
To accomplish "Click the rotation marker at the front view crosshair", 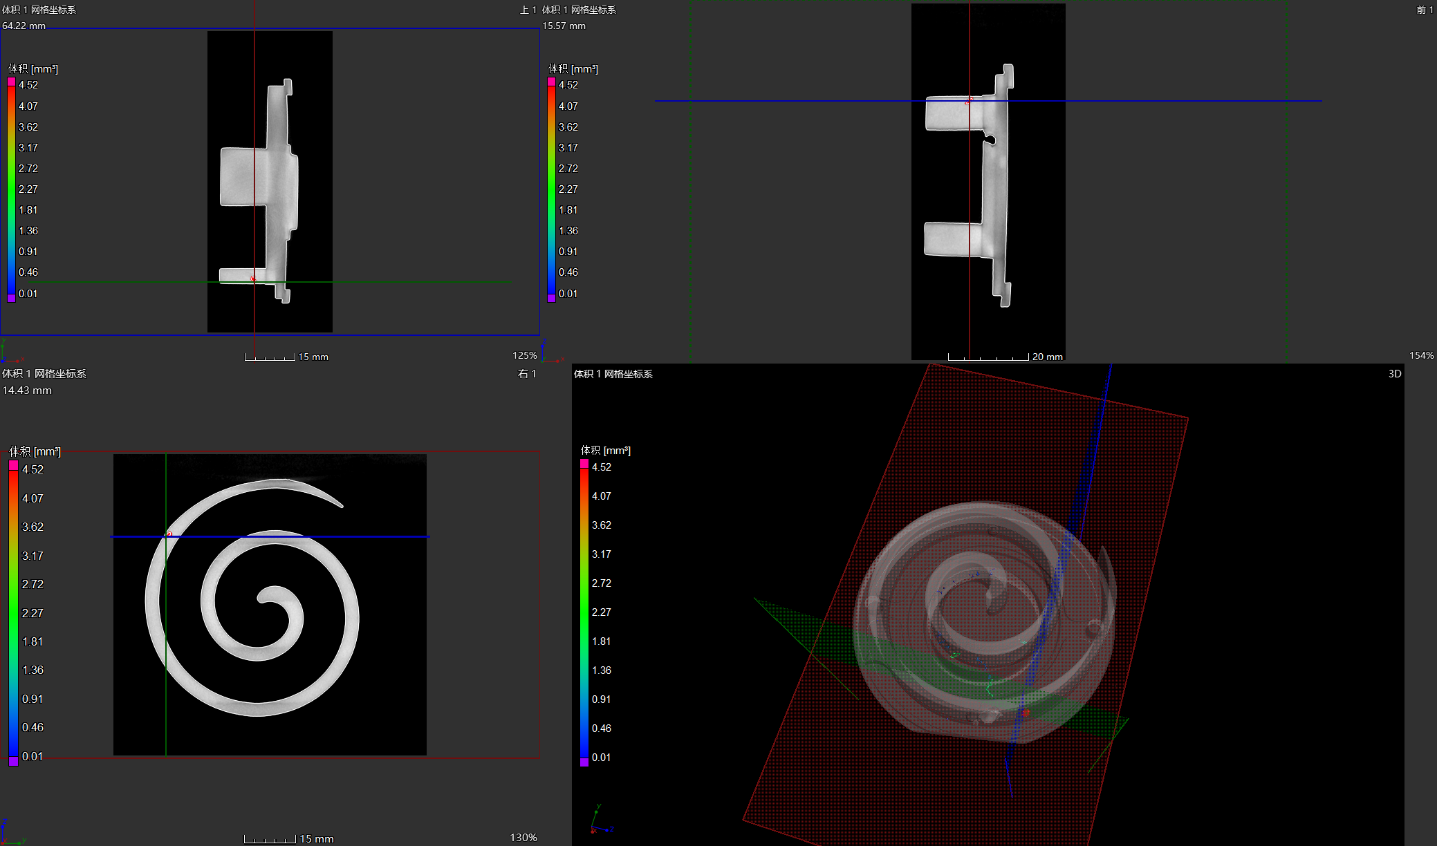I will (970, 100).
